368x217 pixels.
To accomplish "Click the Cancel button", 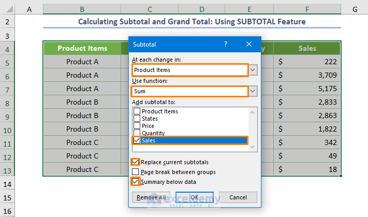I will coord(238,197).
